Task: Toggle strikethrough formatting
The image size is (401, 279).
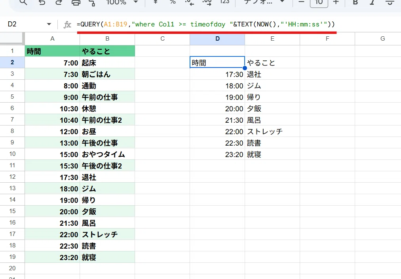Action: (390, 2)
